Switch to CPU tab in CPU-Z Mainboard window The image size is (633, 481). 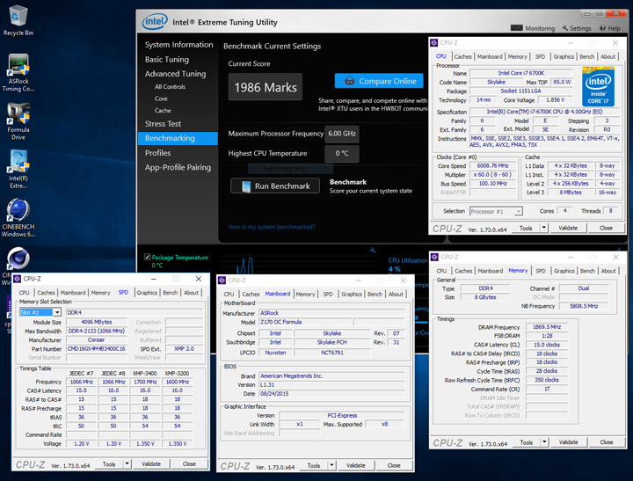pos(229,294)
